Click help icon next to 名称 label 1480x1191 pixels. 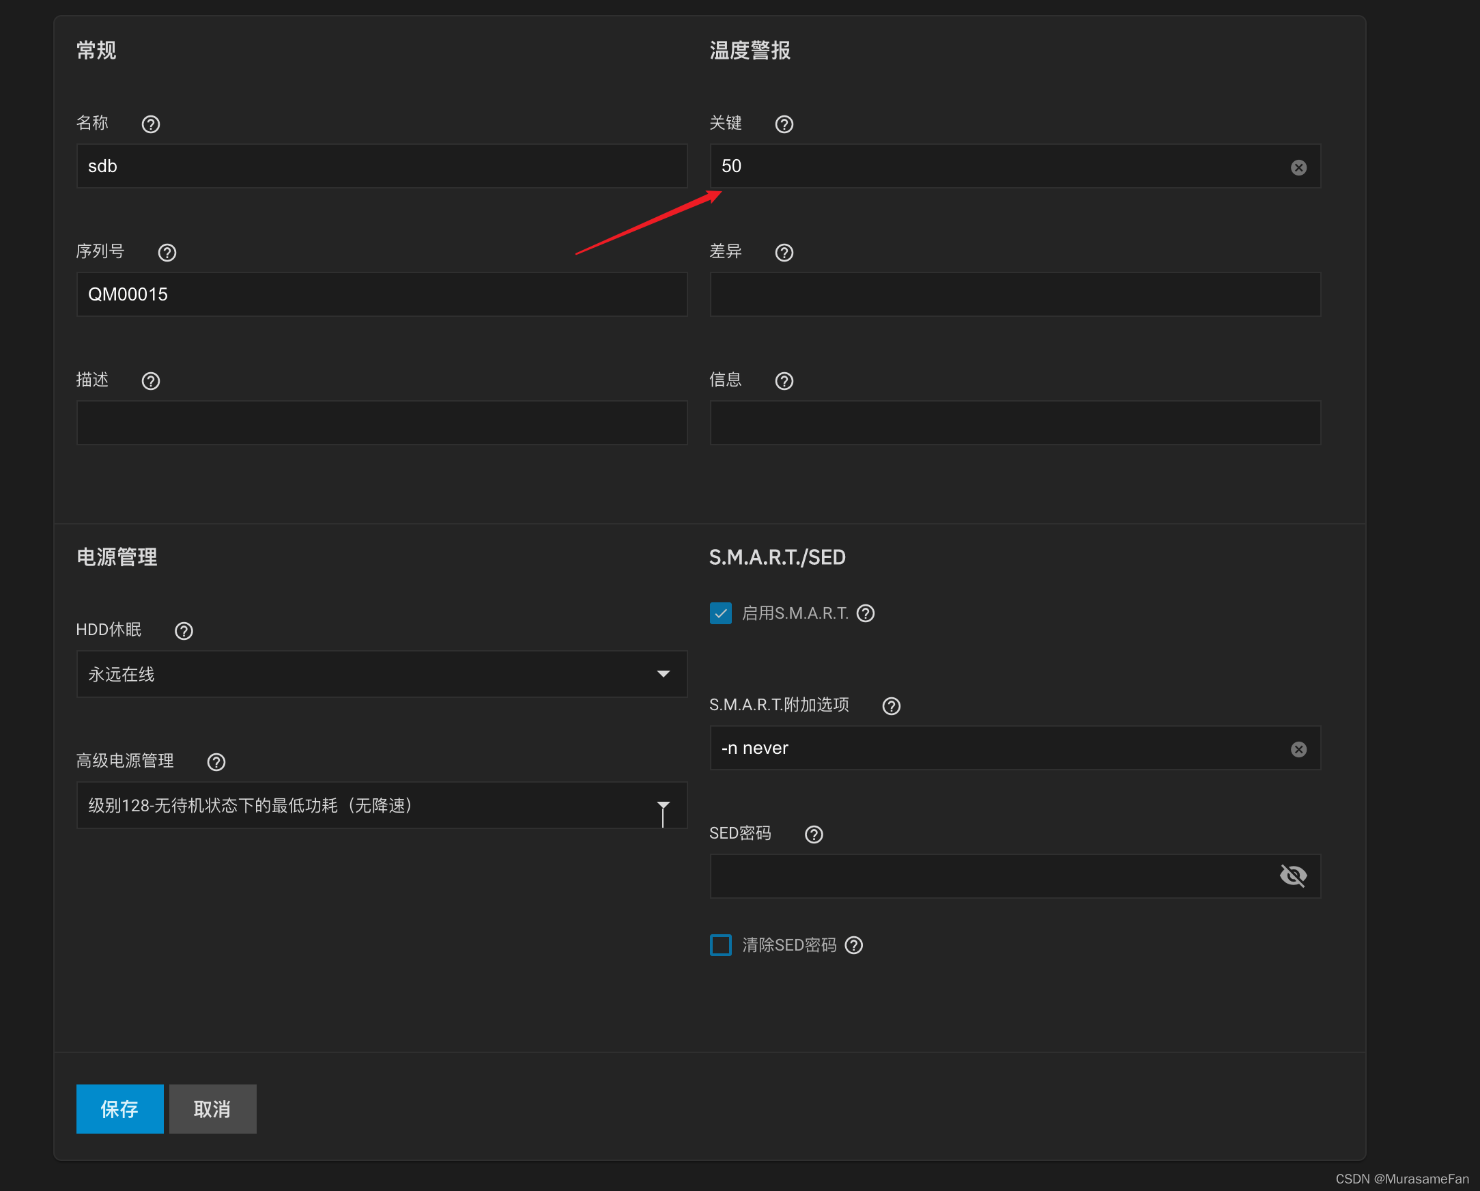click(150, 124)
